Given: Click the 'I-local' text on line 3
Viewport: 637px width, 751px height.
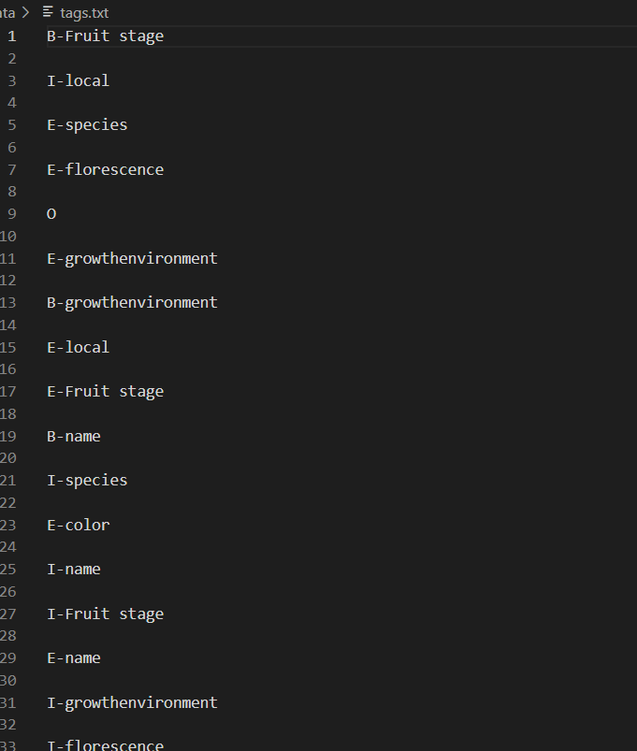Looking at the screenshot, I should click(78, 80).
